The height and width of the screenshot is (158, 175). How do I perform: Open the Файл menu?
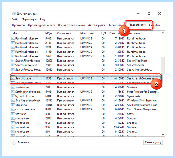tap(15, 20)
